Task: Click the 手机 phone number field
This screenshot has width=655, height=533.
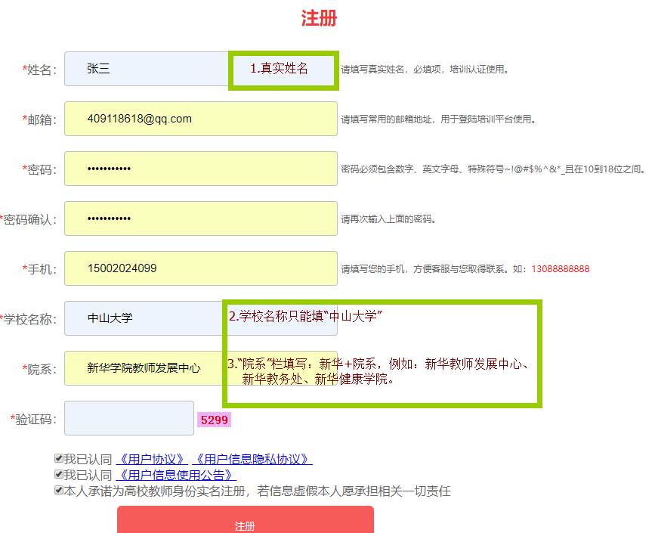Action: (x=200, y=268)
